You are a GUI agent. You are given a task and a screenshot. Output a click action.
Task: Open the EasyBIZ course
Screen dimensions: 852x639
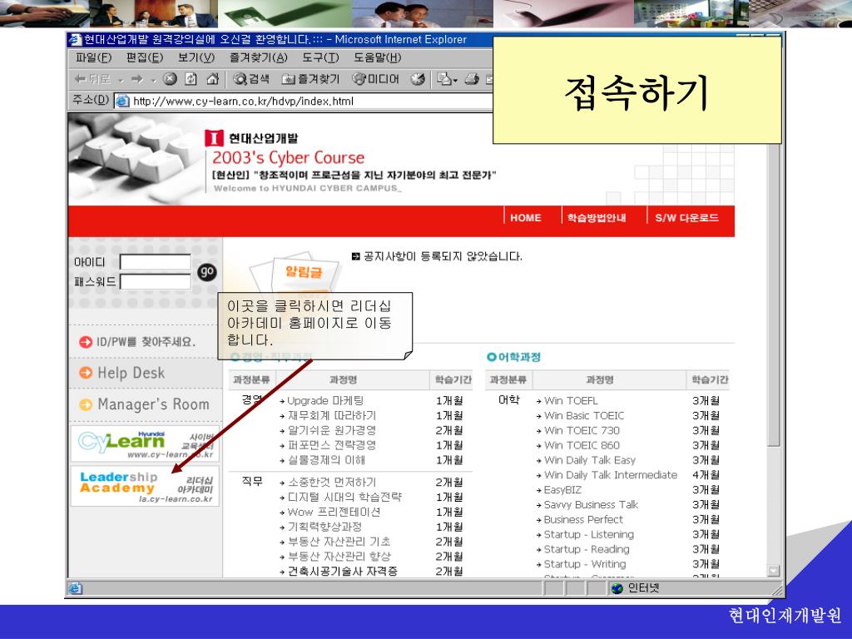[x=562, y=489]
